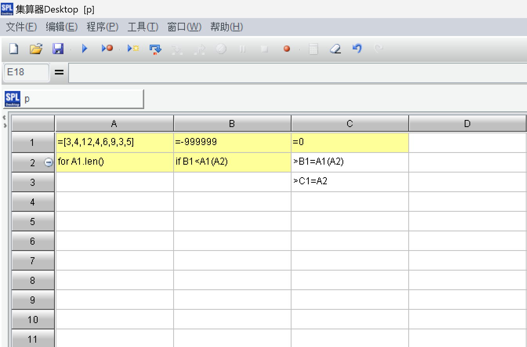
Task: Save the script with the floppy disk icon
Action: pos(58,49)
